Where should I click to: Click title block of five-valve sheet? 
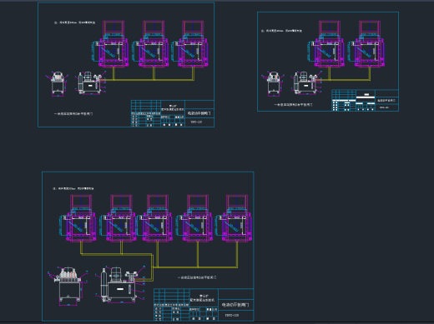(204, 305)
